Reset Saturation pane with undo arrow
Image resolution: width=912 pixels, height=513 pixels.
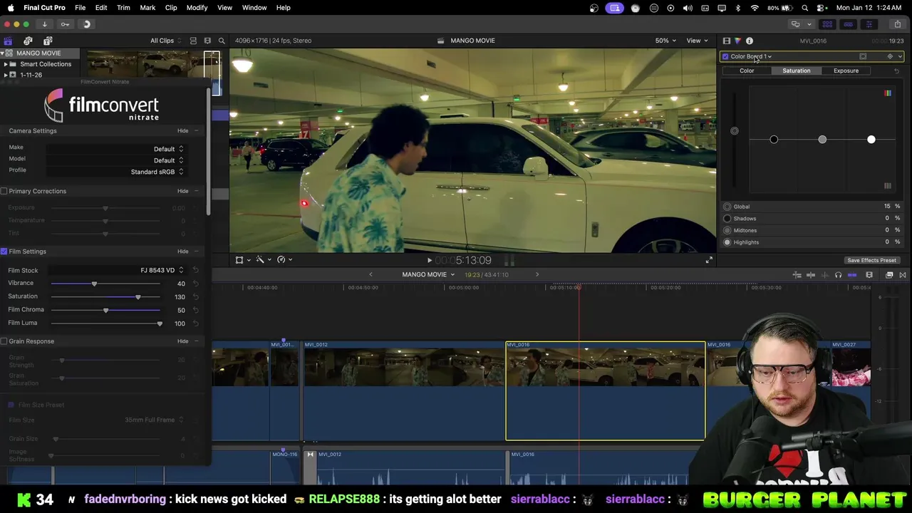(896, 71)
